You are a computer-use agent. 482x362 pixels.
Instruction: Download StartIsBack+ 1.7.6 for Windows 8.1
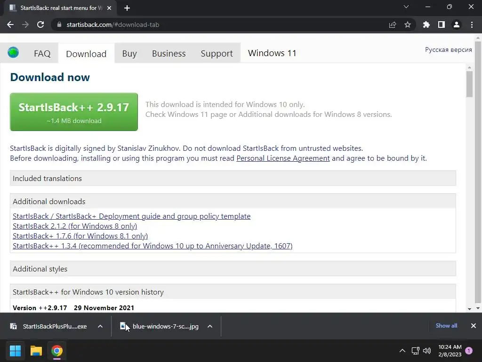(x=80, y=236)
